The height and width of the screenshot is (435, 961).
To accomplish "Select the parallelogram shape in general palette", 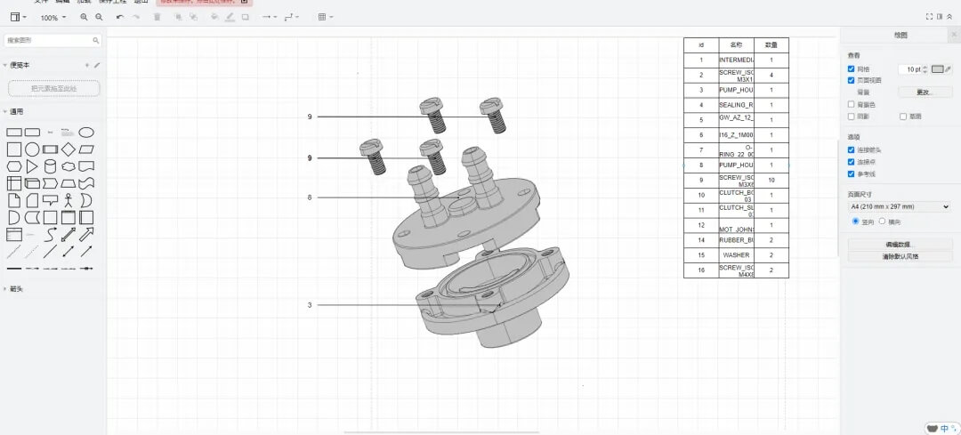I will (x=86, y=149).
